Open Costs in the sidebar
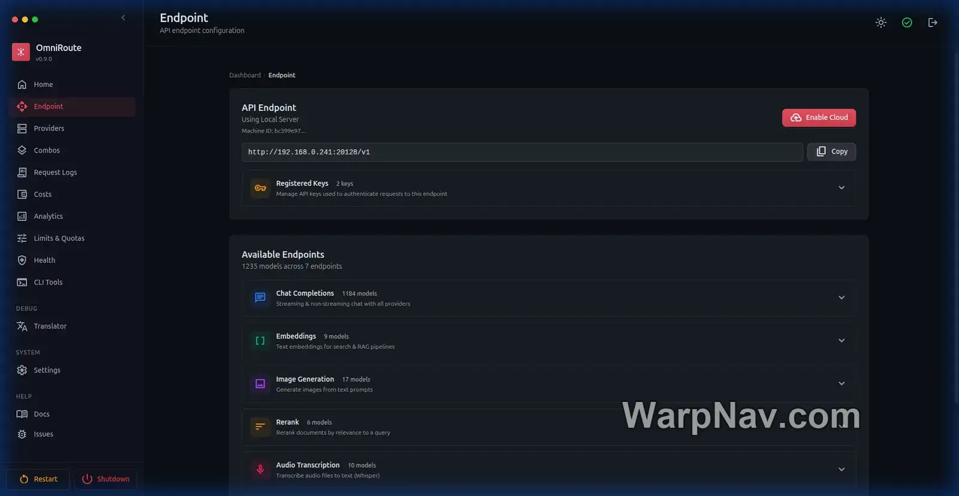Image resolution: width=959 pixels, height=496 pixels. point(72,194)
